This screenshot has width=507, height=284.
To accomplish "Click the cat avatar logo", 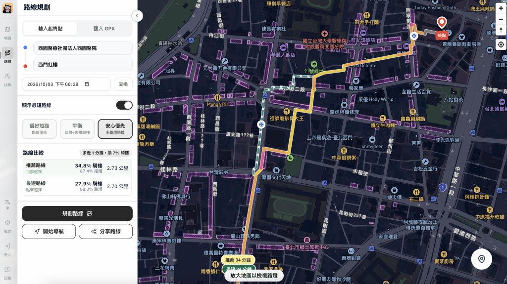I will tap(7, 8).
